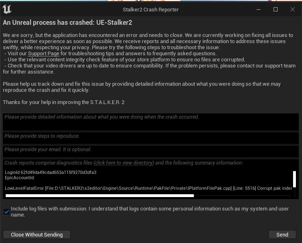Click the Stalker2 Crash Reporter title bar

pos(150,9)
